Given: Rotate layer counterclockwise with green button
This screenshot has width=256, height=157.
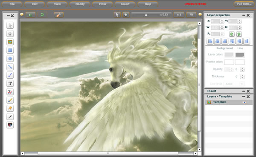Looking at the screenshot, I should [x=232, y=34].
